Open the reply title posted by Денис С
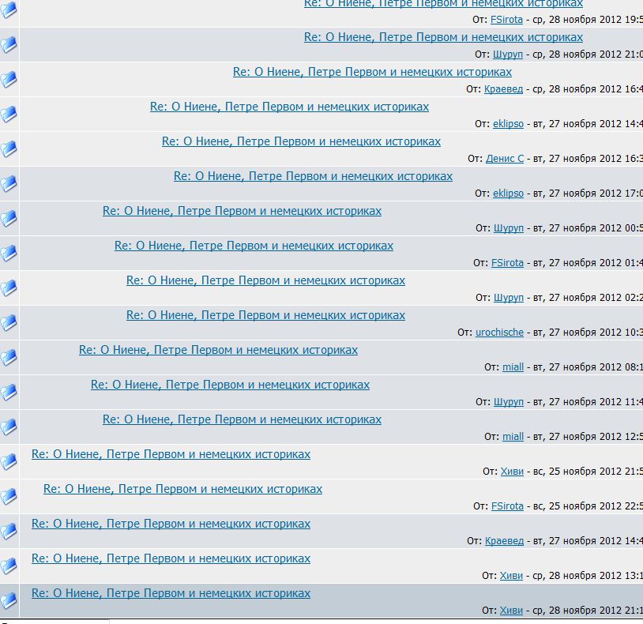 click(301, 141)
